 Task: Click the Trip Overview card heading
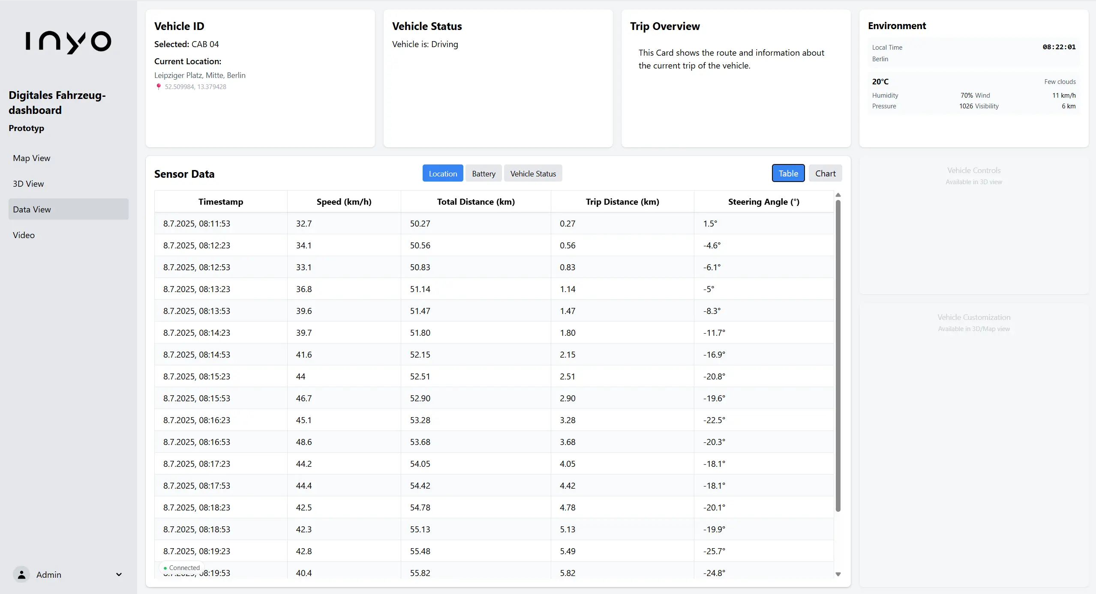coord(665,26)
